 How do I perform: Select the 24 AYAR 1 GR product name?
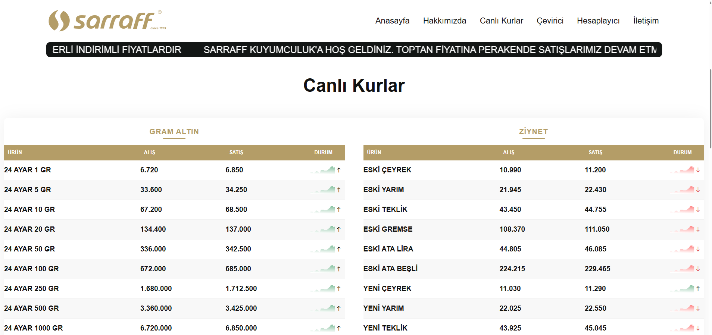[28, 170]
